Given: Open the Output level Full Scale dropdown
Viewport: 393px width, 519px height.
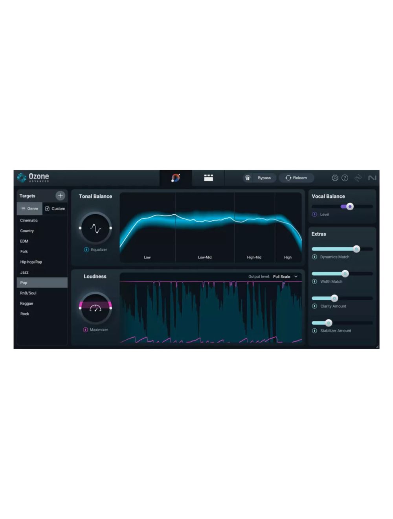Looking at the screenshot, I should point(285,276).
